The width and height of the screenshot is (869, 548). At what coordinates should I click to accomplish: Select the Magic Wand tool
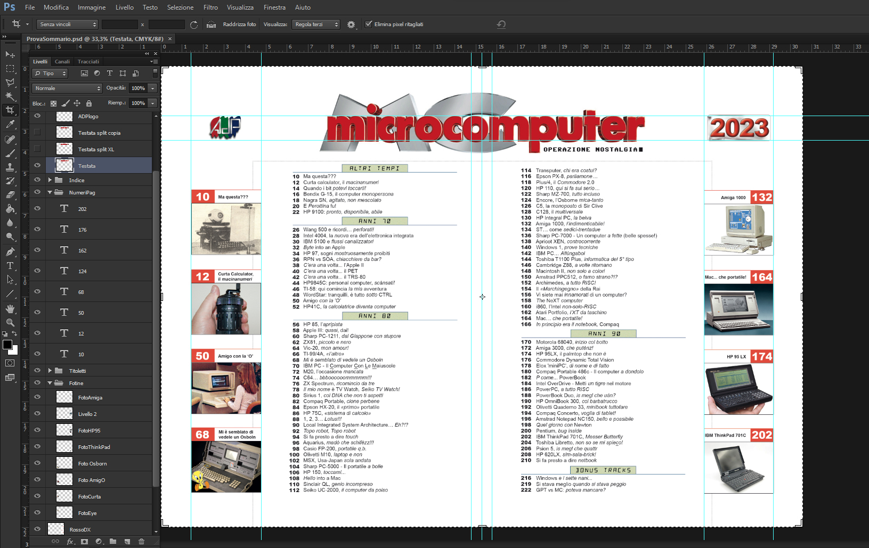point(10,96)
